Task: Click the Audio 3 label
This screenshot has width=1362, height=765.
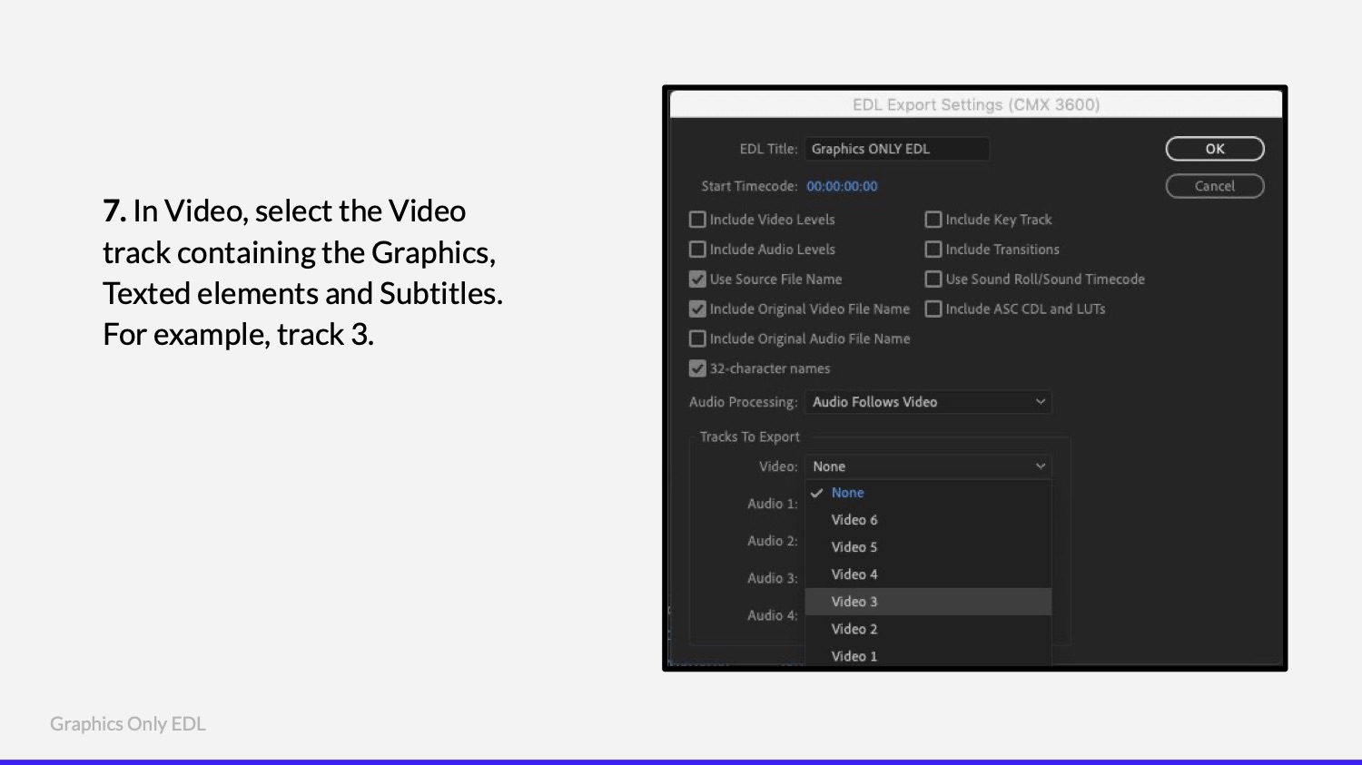Action: (772, 578)
